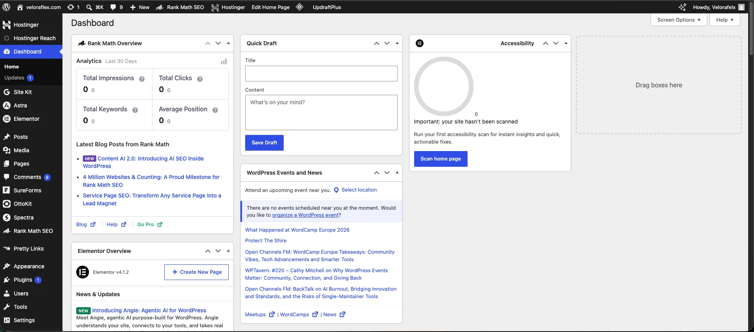Open Comments in sidebar
The height and width of the screenshot is (332, 754).
click(x=31, y=177)
